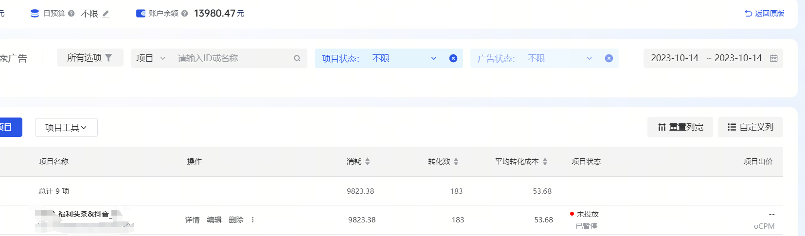
Task: Expand the 项目状态 dropdown
Action: (x=433, y=58)
